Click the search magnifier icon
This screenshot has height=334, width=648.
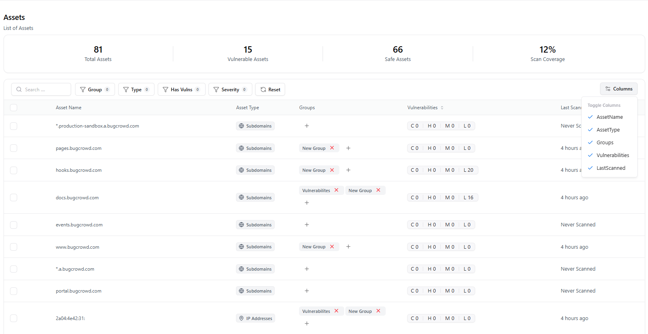[x=19, y=89]
